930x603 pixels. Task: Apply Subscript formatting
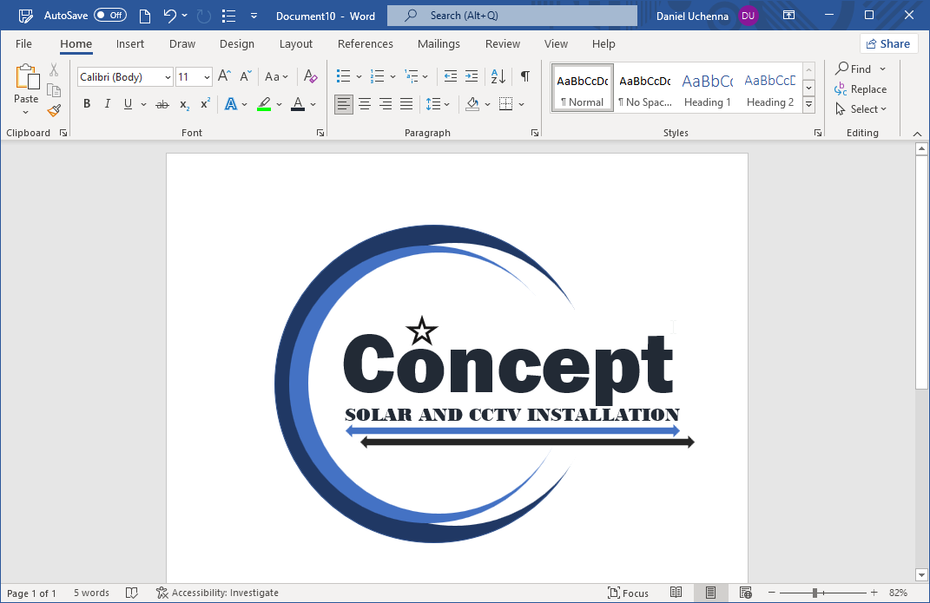[x=183, y=104]
